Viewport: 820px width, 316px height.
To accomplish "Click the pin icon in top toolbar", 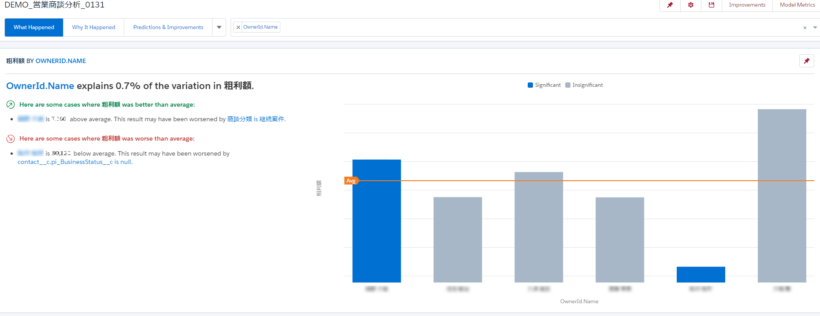I will point(670,5).
